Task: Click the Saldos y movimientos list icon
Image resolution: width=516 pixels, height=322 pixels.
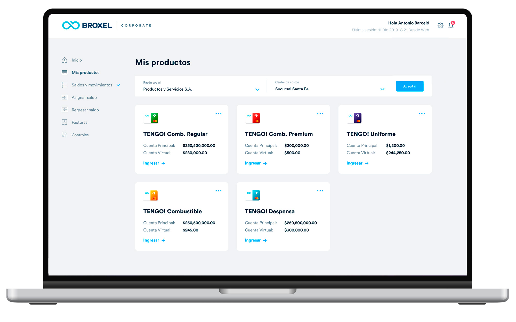Action: pos(64,85)
